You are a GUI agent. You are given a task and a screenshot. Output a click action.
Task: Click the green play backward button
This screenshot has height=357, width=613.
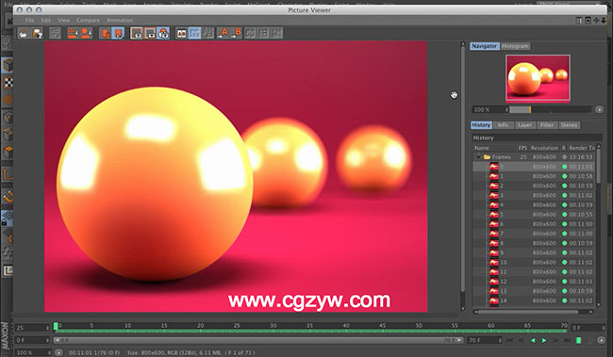(x=533, y=341)
